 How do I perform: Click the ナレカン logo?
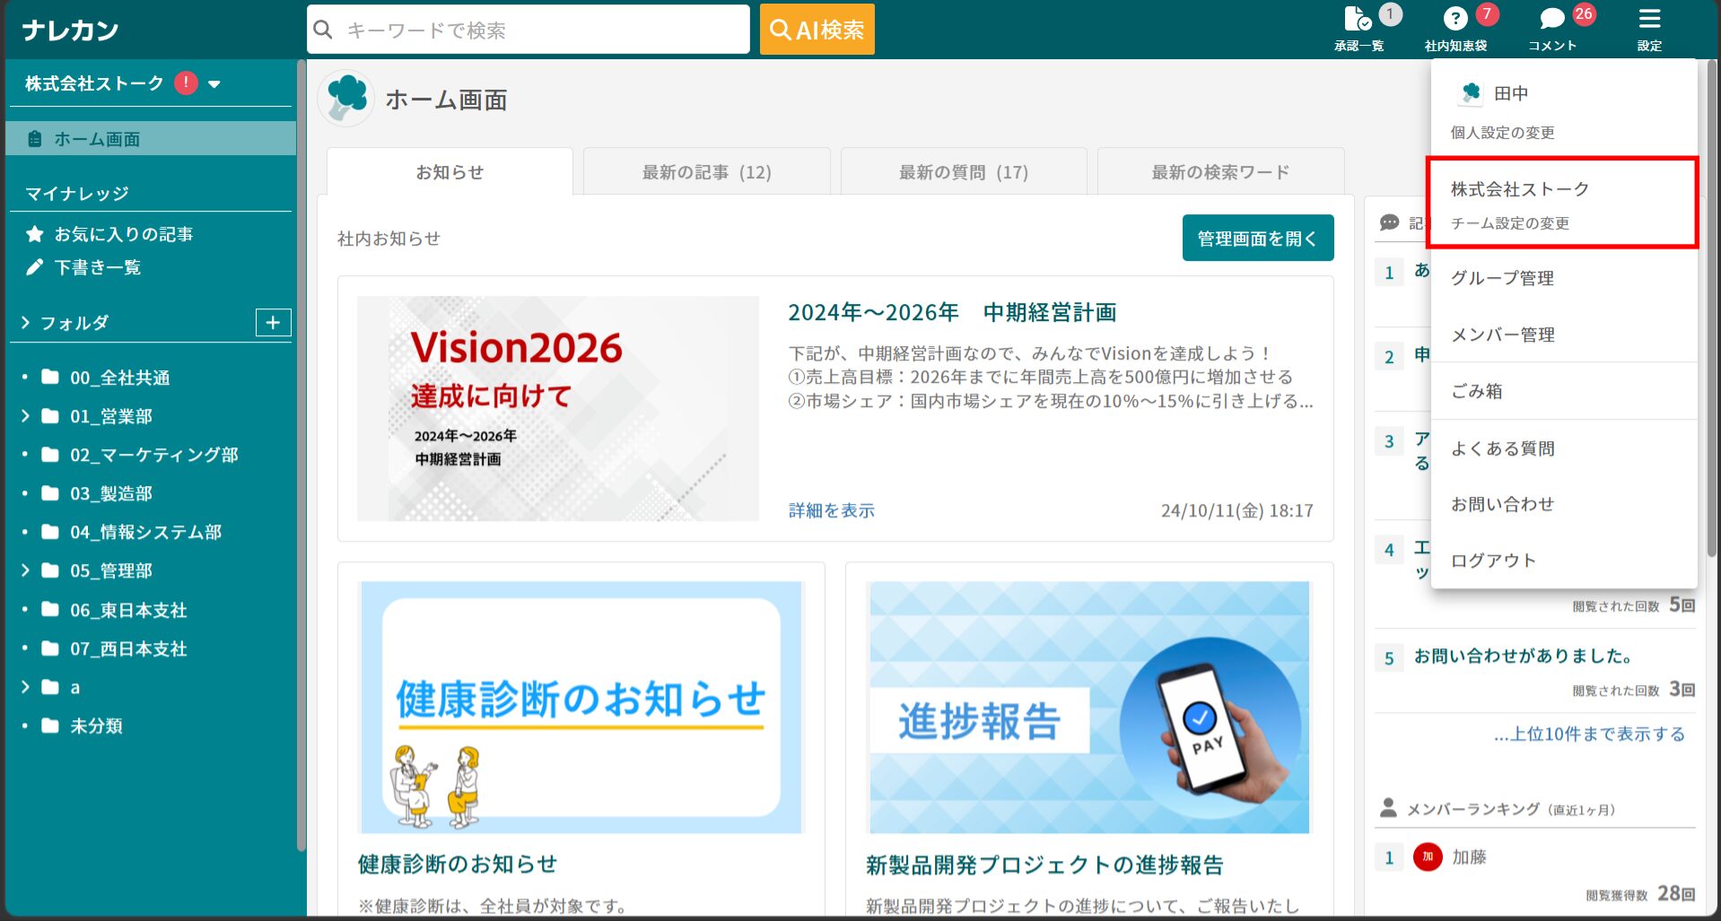point(71,30)
